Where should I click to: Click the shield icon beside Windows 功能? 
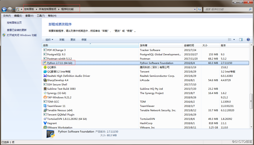coord(4,35)
